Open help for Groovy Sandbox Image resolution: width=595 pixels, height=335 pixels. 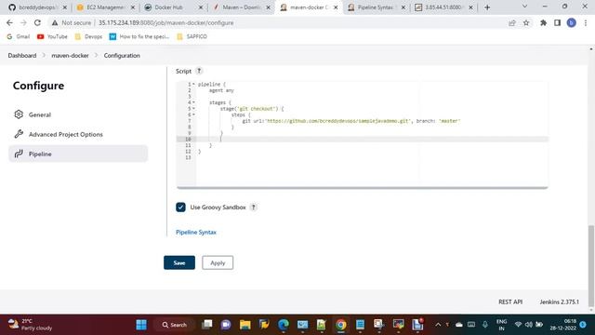click(254, 207)
